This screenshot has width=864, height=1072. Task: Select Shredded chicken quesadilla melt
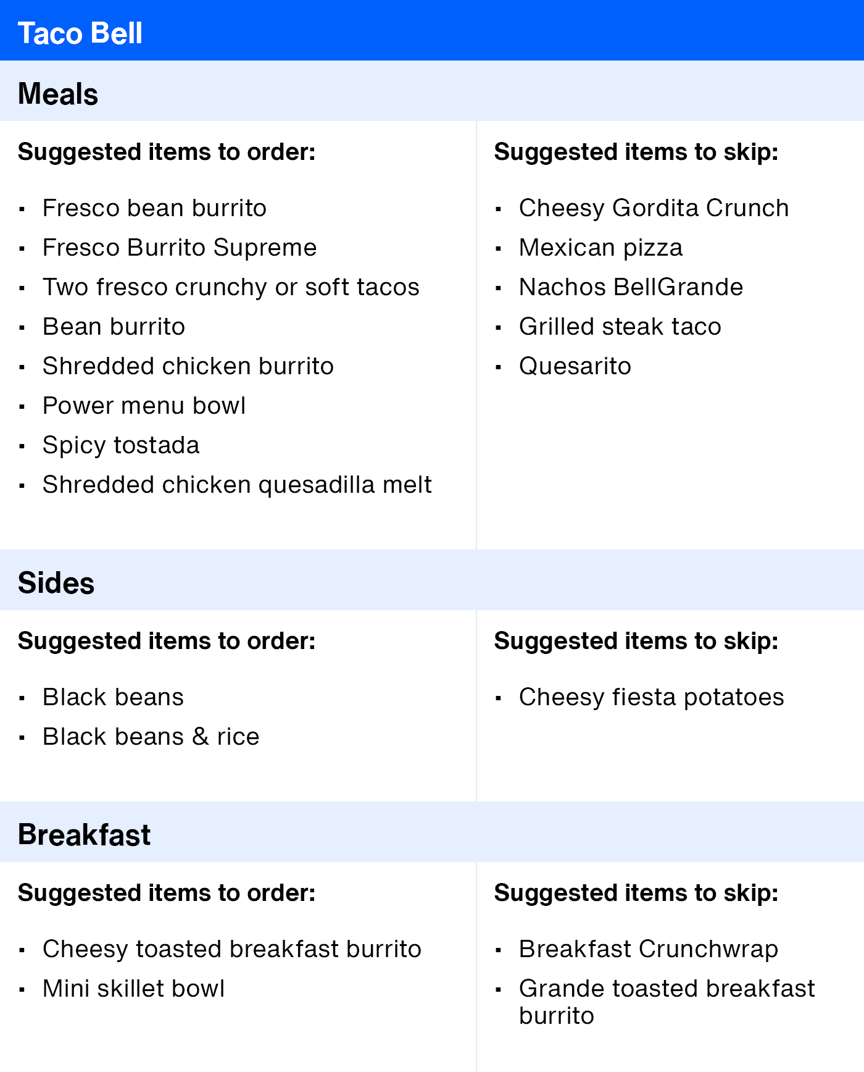click(x=236, y=485)
